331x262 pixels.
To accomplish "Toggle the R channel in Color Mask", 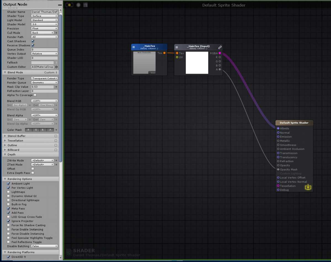I will click(x=29, y=130).
